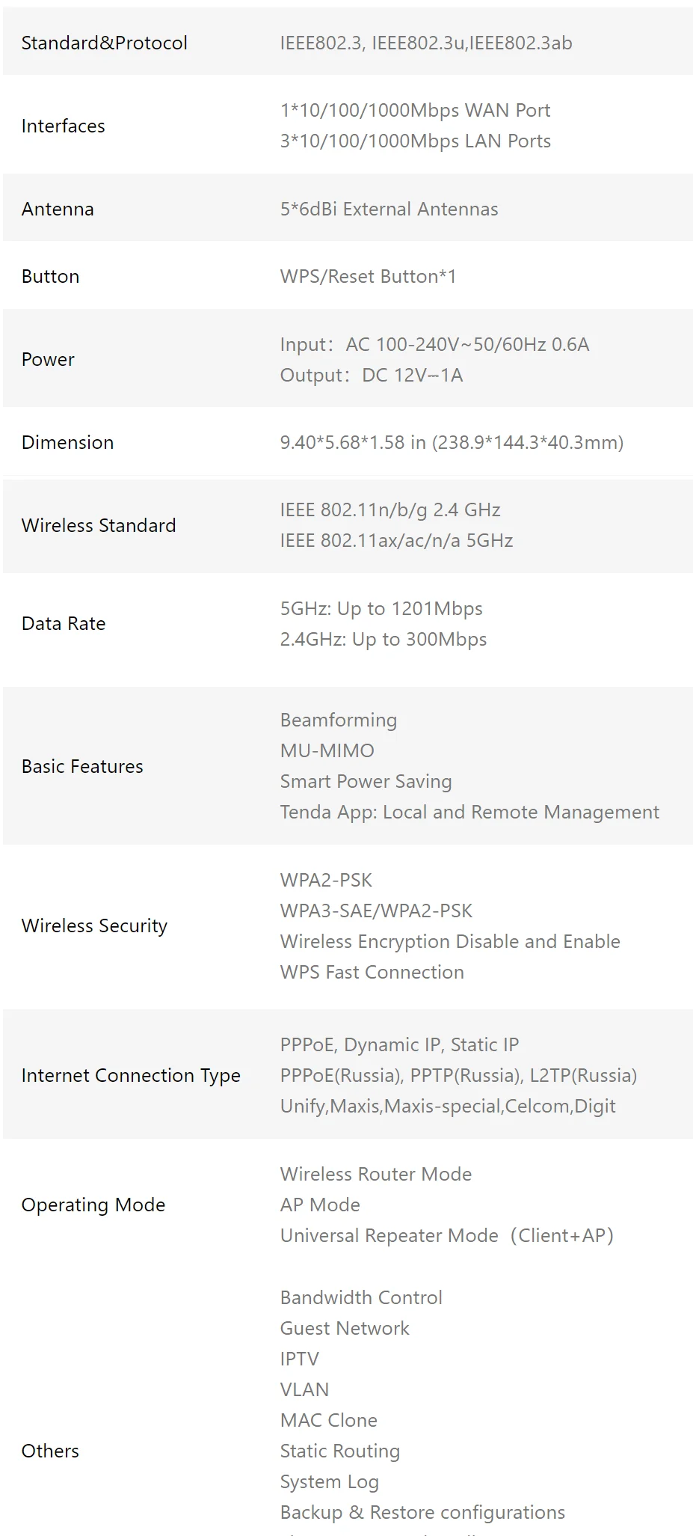Select the WPS/Reset Button*1 value
This screenshot has height=1536, width=693.
(368, 277)
